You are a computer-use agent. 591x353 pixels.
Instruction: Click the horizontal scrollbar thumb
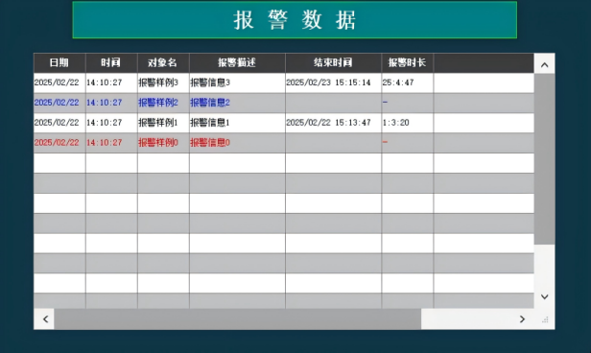click(238, 319)
